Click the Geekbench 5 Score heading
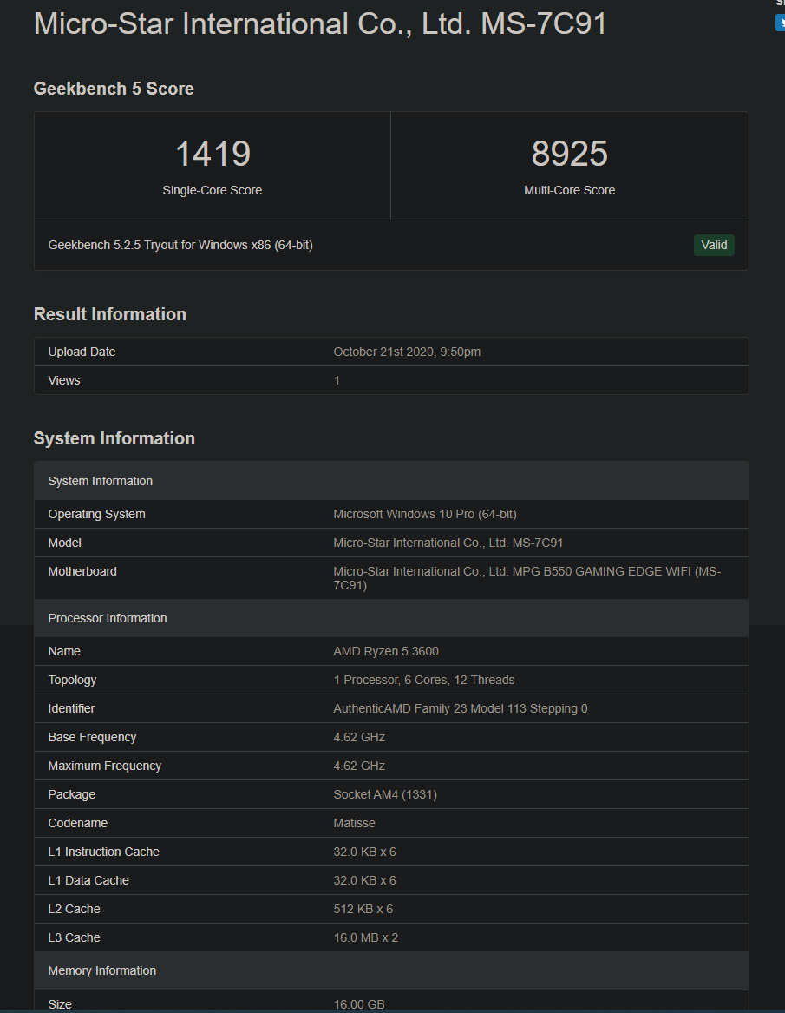 (114, 89)
